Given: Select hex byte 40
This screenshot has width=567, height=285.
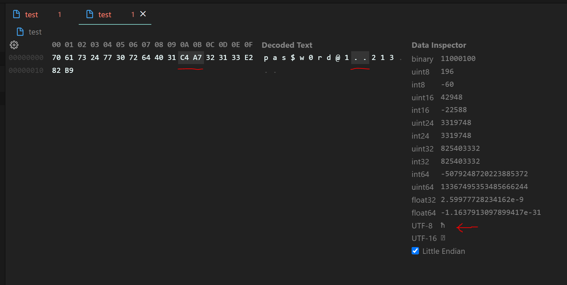Looking at the screenshot, I should (159, 58).
